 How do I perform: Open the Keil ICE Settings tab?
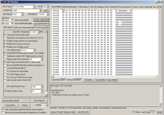pos(97,7)
